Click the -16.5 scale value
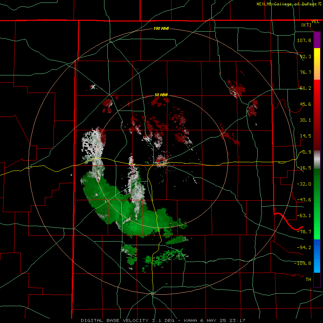Image resolution: width=323 pixels, height=323 pixels. (x=304, y=168)
